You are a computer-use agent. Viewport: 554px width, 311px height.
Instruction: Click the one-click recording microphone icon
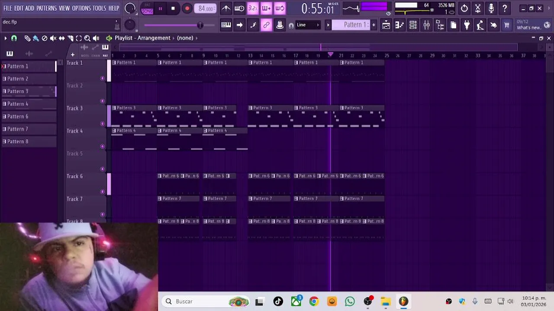coord(491,8)
